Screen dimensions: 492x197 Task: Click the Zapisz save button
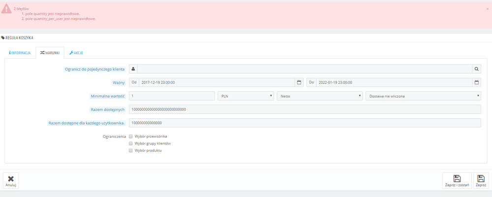[481, 181]
